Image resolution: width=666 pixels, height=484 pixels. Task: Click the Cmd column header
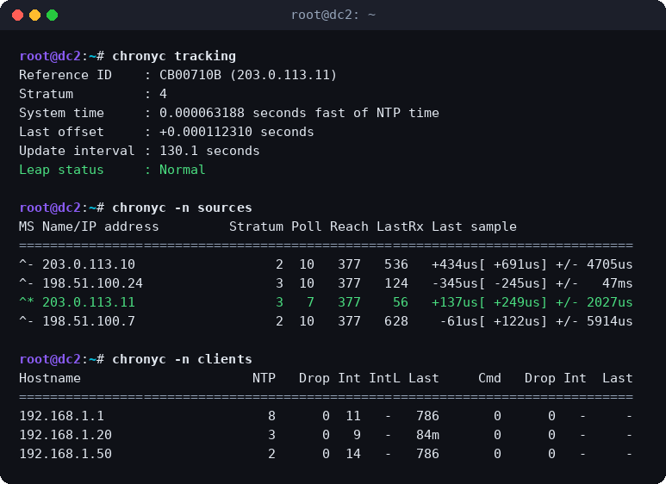tap(489, 378)
